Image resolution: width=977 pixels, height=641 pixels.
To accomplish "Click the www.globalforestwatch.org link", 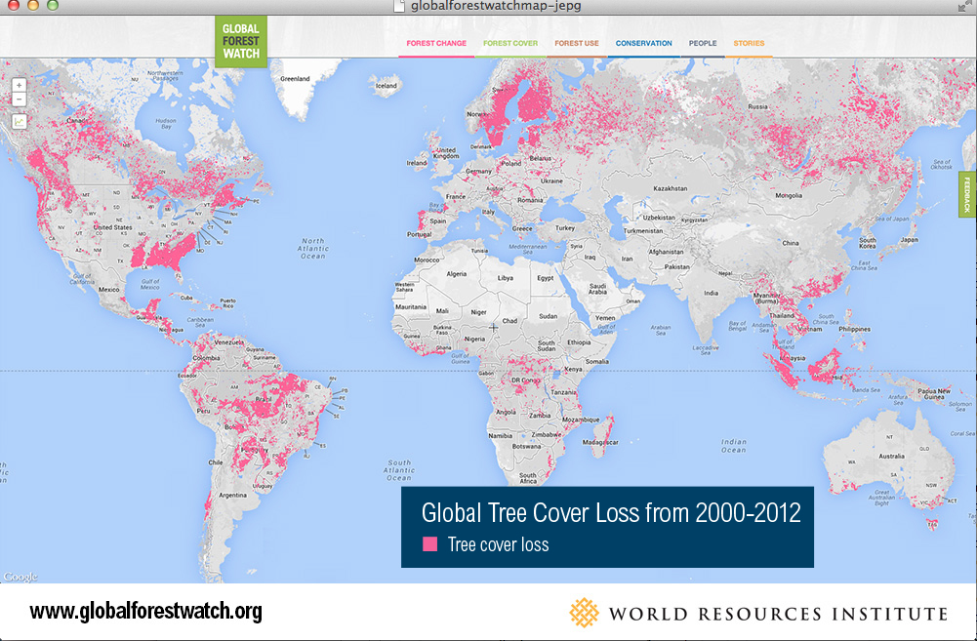I will click(x=145, y=611).
